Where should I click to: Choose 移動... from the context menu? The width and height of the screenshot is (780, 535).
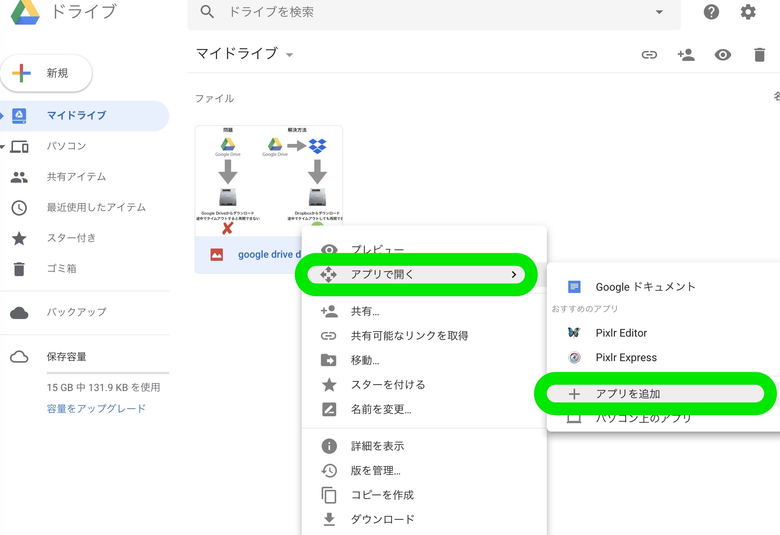coord(424,360)
